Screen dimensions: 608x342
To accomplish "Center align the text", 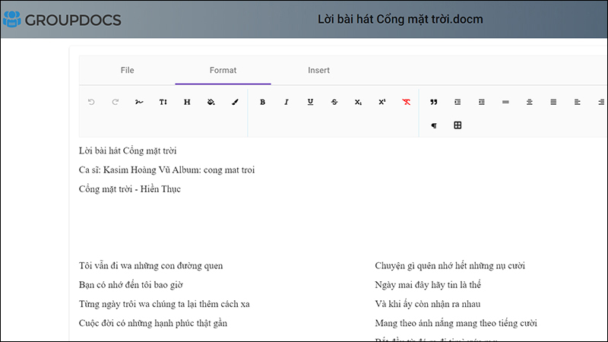I will pos(529,102).
